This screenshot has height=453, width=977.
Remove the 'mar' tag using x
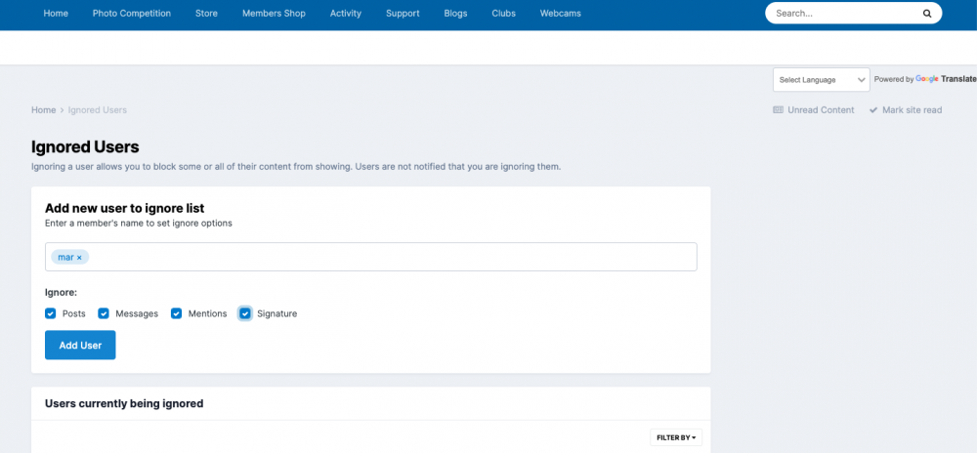point(80,258)
